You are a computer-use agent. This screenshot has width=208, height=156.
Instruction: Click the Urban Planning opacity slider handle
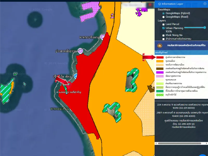click(x=205, y=28)
